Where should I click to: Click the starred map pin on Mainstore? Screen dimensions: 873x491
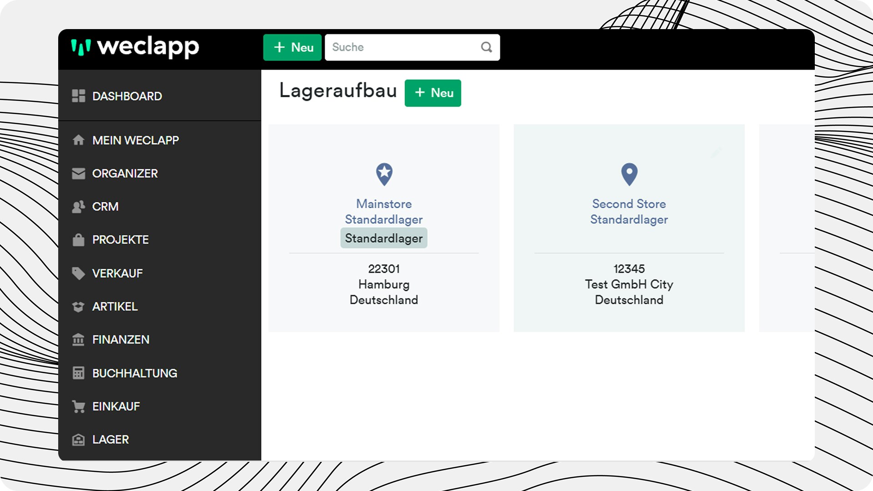pyautogui.click(x=384, y=174)
